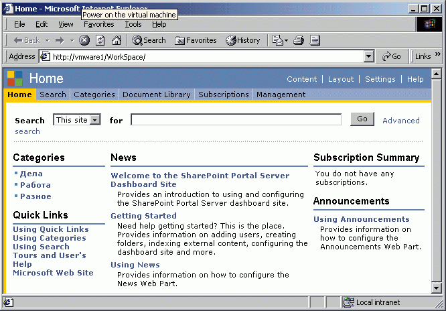Click the header Help link
The height and width of the screenshot is (311, 446).
(415, 79)
